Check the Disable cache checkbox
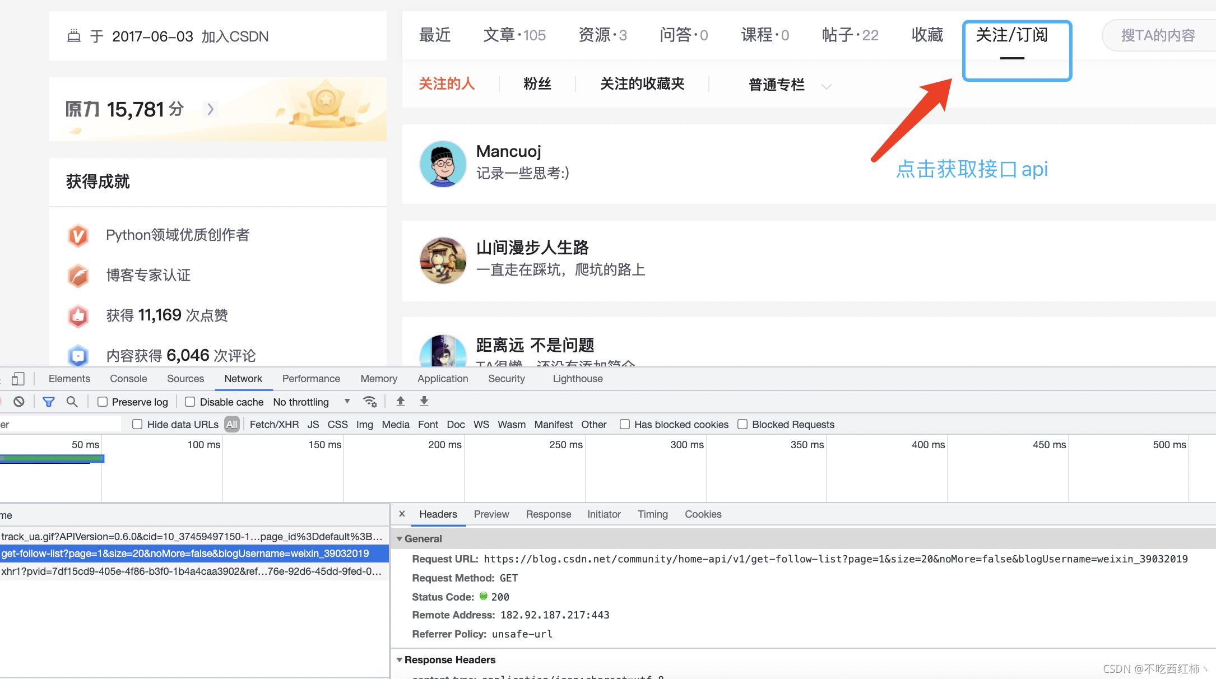Screen dimensions: 1216x679 (x=190, y=402)
